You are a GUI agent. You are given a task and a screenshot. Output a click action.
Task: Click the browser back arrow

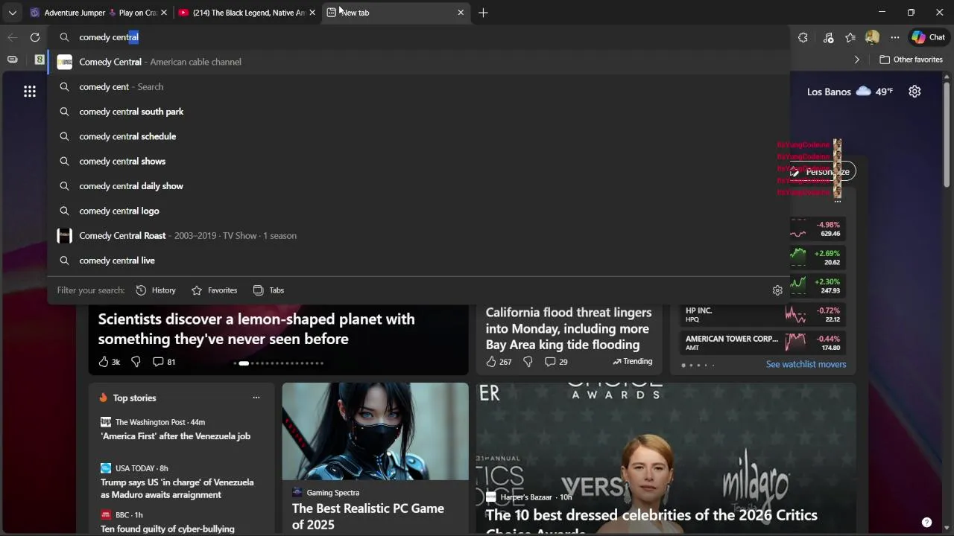[x=13, y=37]
